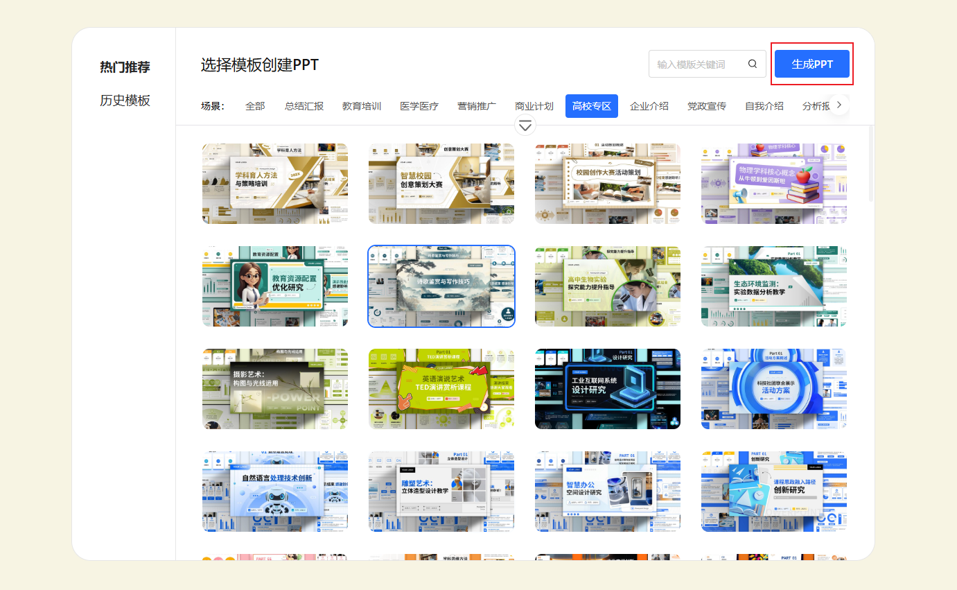
Task: Click the template list vertical scrollbar
Action: tap(871, 164)
